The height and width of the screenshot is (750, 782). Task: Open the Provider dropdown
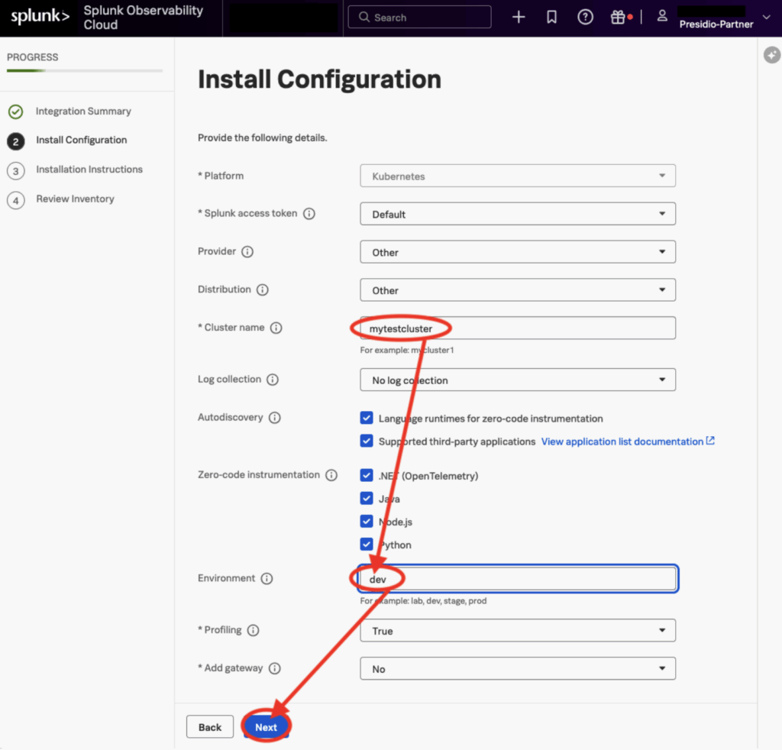(x=518, y=251)
